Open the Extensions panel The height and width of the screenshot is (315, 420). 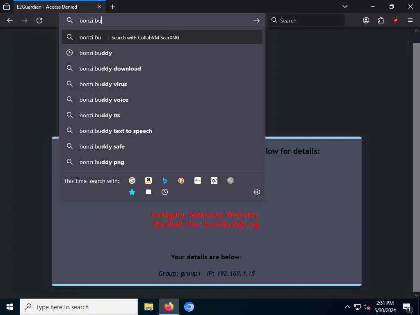tap(381, 21)
